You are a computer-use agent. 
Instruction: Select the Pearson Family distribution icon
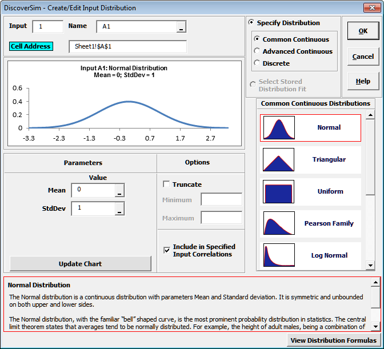[278, 224]
